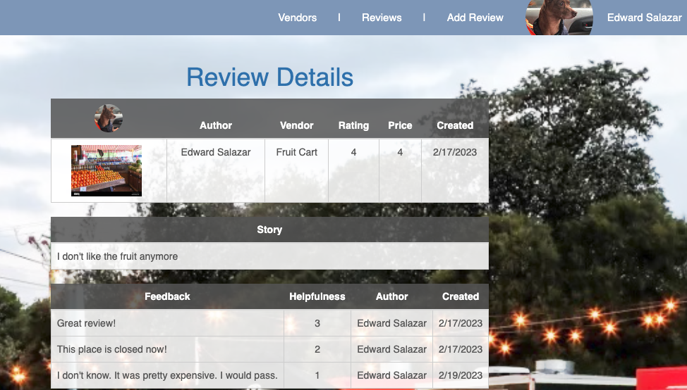Click helpfulness value 1 for expensive feedback
The image size is (687, 390).
(x=317, y=376)
